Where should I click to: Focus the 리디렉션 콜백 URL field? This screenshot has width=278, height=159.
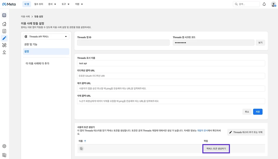click(171, 76)
